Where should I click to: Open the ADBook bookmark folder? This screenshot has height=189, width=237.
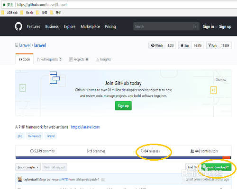9,13
